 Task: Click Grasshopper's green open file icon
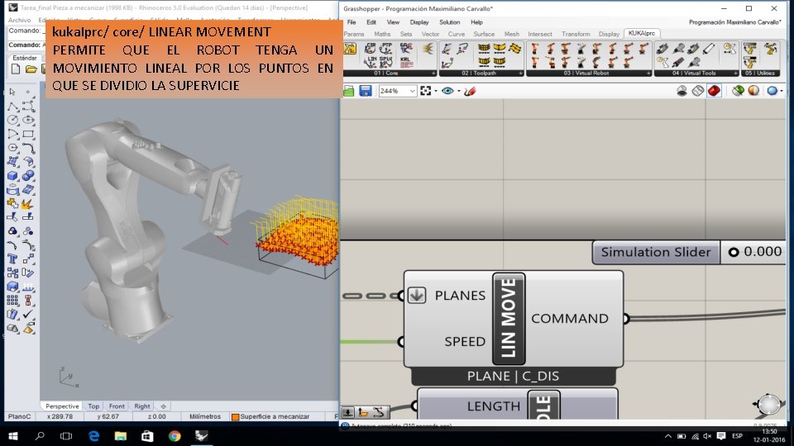[349, 91]
